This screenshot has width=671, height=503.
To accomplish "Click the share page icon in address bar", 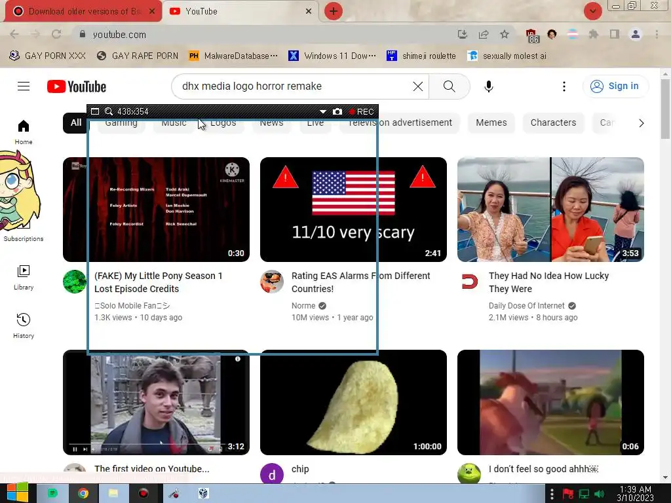I will point(484,34).
